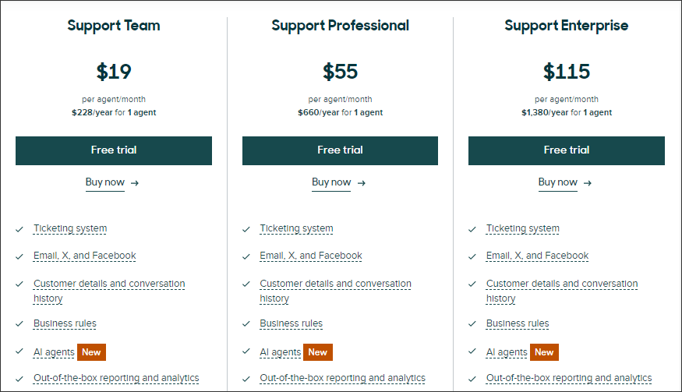Click the Support Professional plan heading
Viewport: 682px width, 392px height.
click(340, 26)
